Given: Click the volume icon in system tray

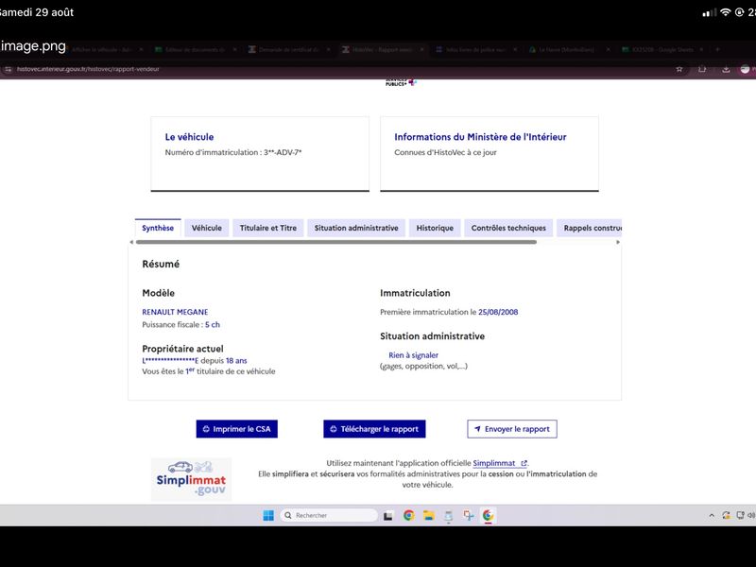Looking at the screenshot, I should (x=751, y=515).
